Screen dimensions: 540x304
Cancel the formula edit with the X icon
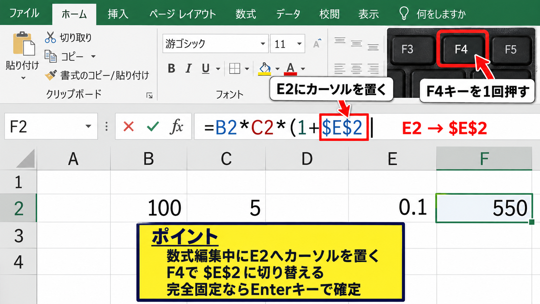click(129, 127)
